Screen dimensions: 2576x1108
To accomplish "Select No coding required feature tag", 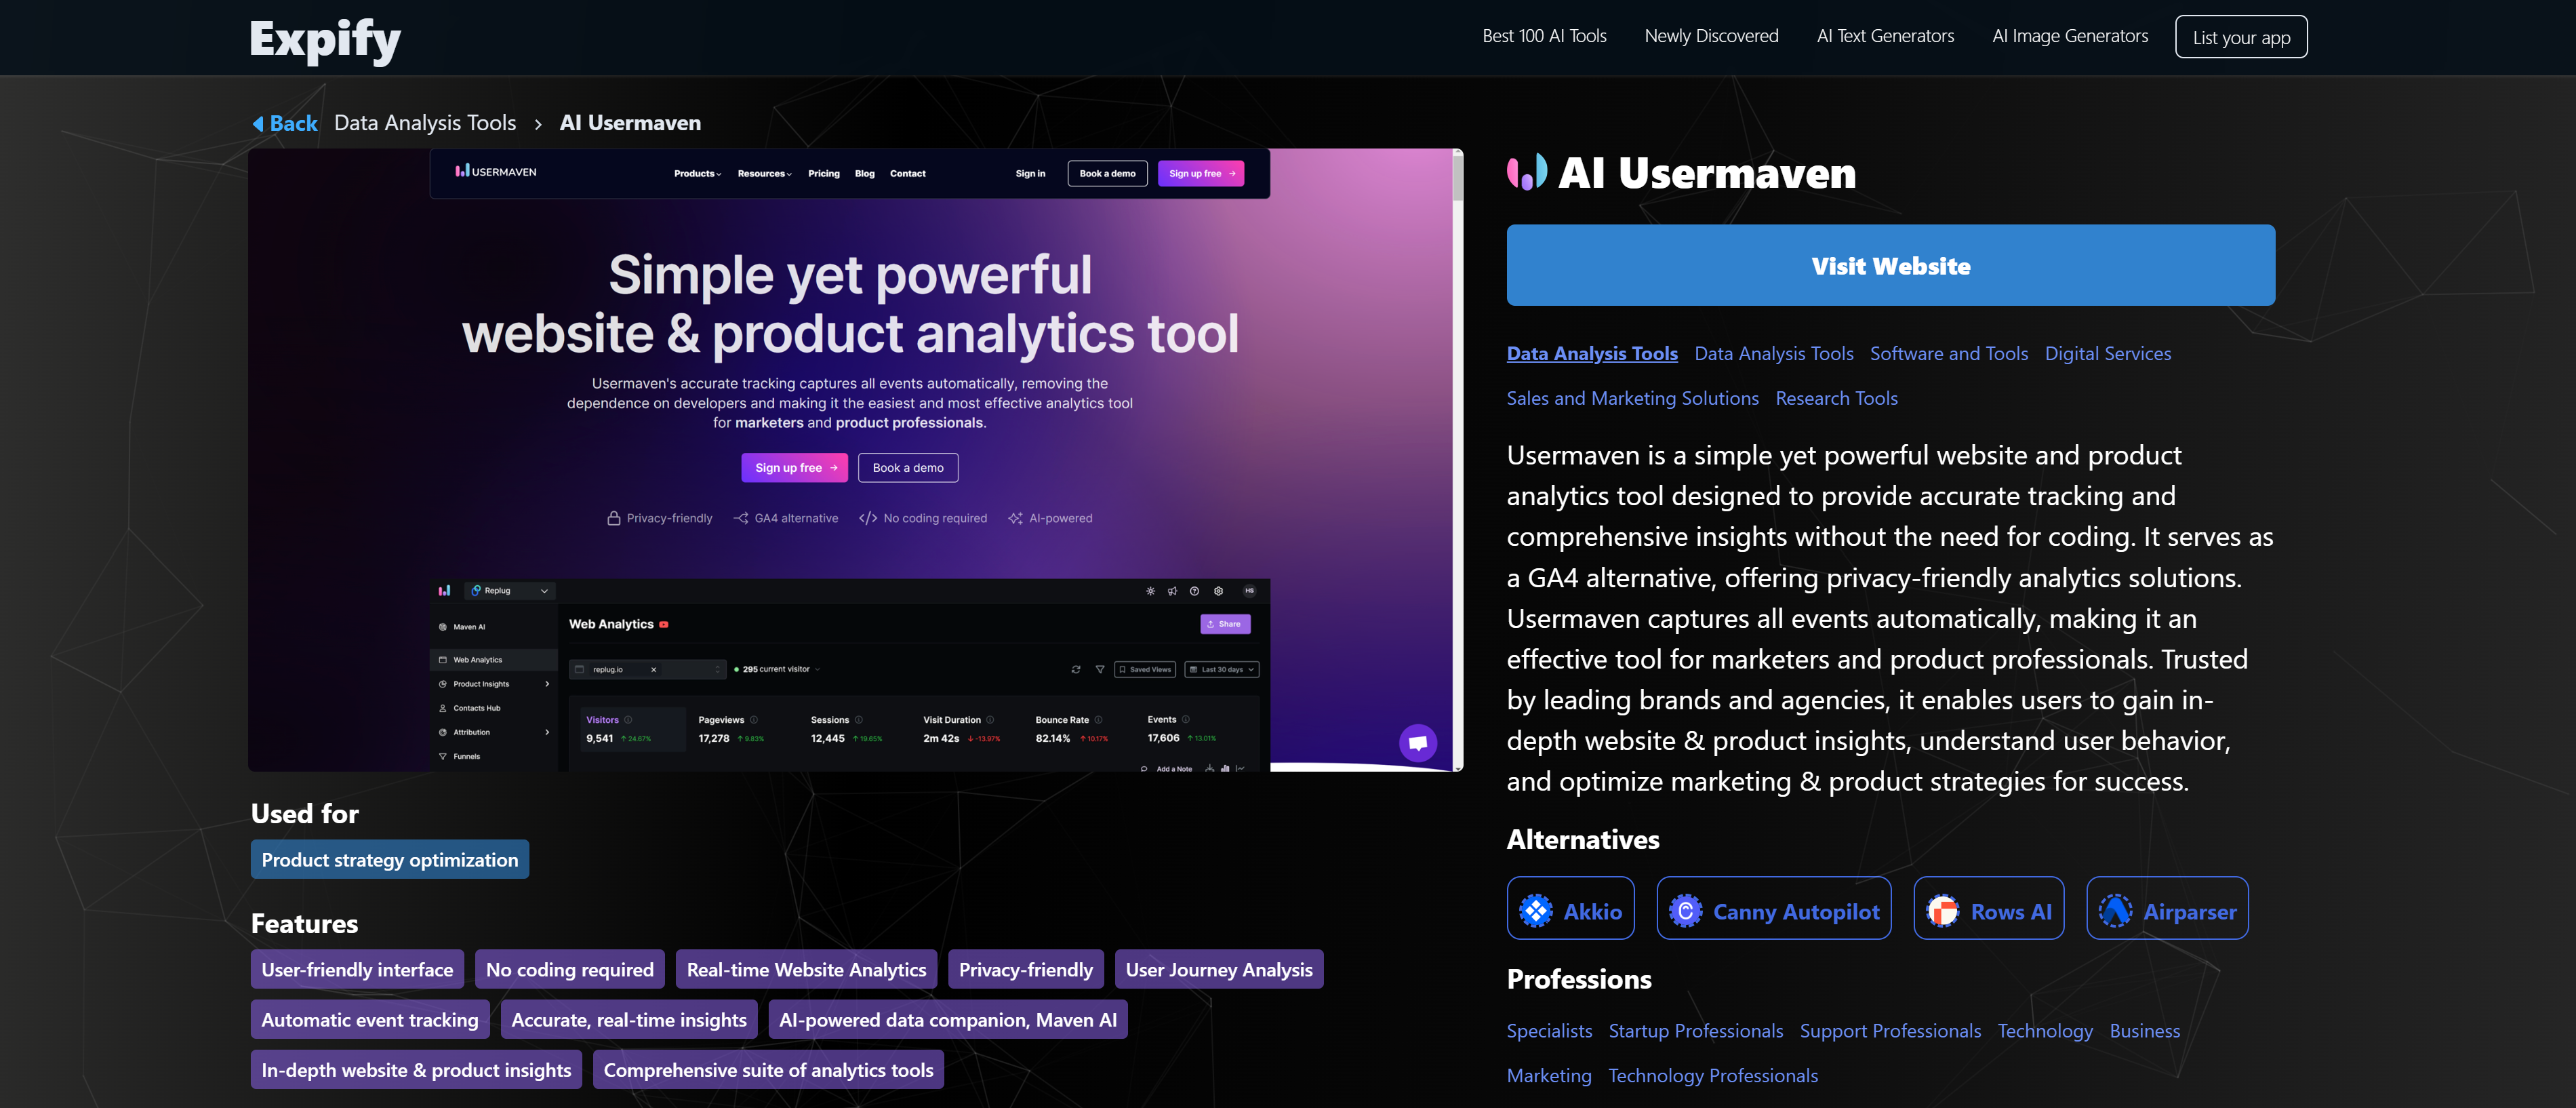I will (x=570, y=969).
